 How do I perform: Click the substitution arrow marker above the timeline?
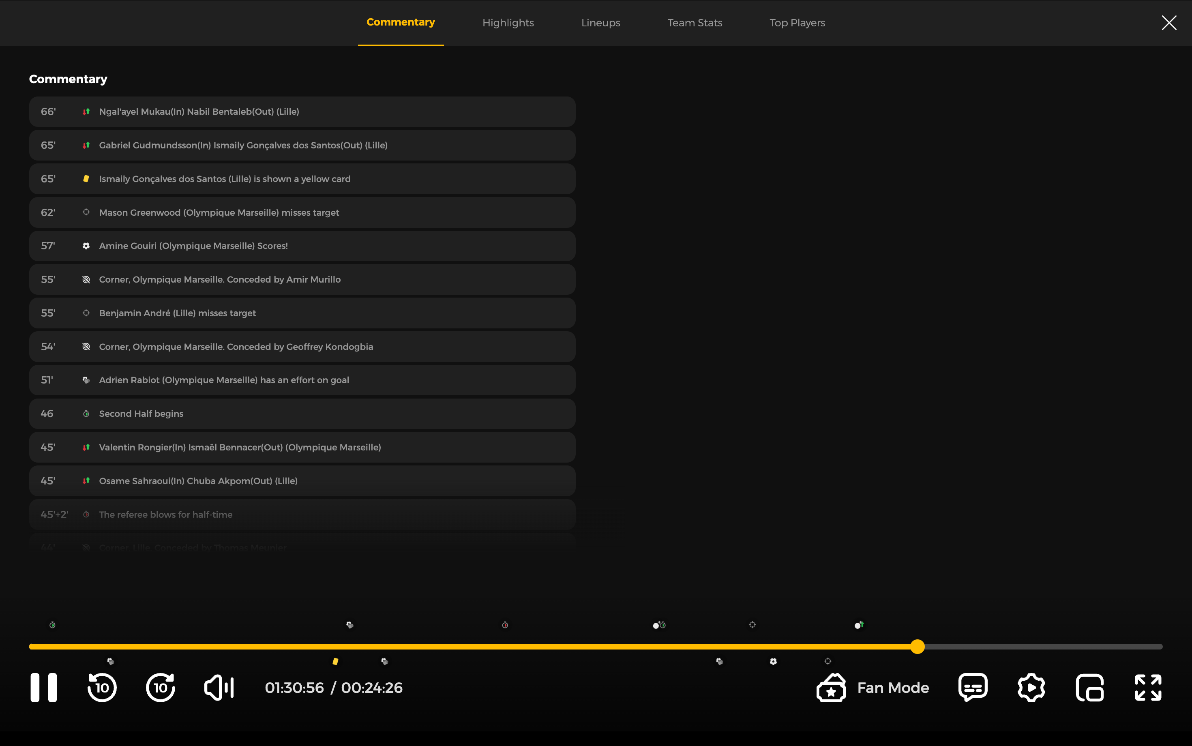pyautogui.click(x=859, y=625)
